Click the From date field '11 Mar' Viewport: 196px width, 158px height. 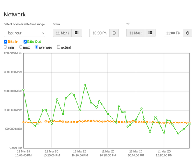pyautogui.click(x=62, y=33)
